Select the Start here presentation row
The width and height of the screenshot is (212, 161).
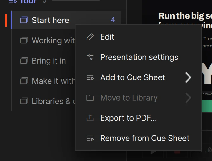pyautogui.click(x=66, y=20)
